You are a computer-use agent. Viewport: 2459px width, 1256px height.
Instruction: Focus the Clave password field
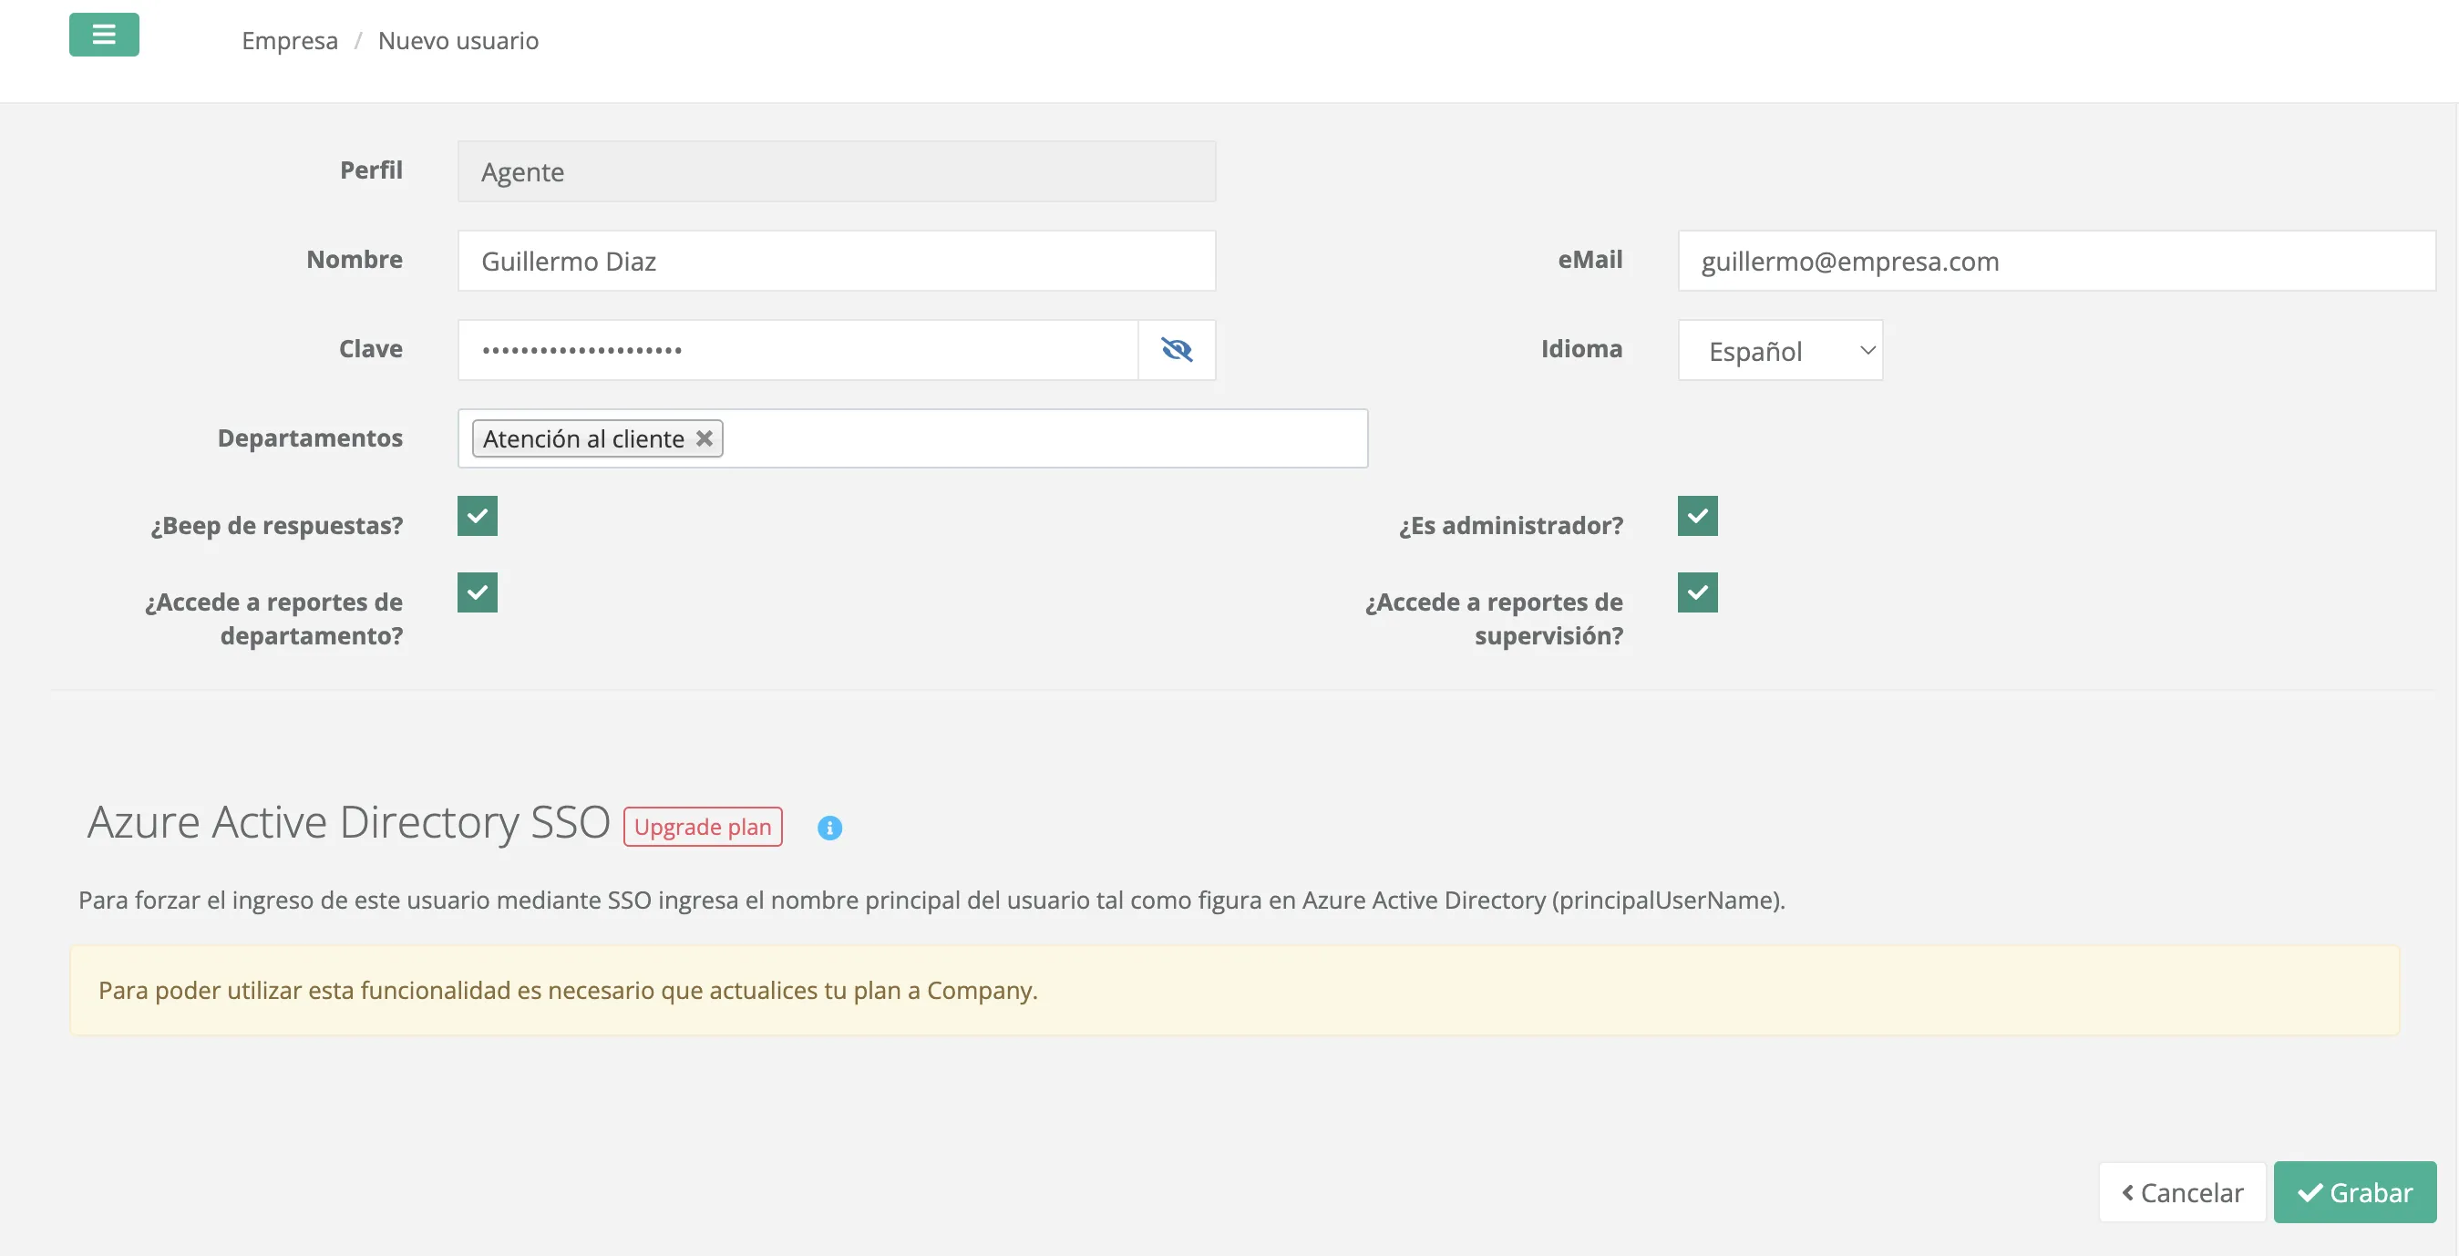pyautogui.click(x=798, y=349)
